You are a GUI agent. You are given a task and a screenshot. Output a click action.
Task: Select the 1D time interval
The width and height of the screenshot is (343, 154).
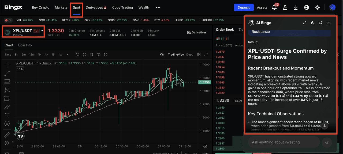coord(53,55)
